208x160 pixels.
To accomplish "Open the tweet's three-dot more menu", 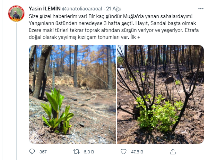I will pos(201,9).
